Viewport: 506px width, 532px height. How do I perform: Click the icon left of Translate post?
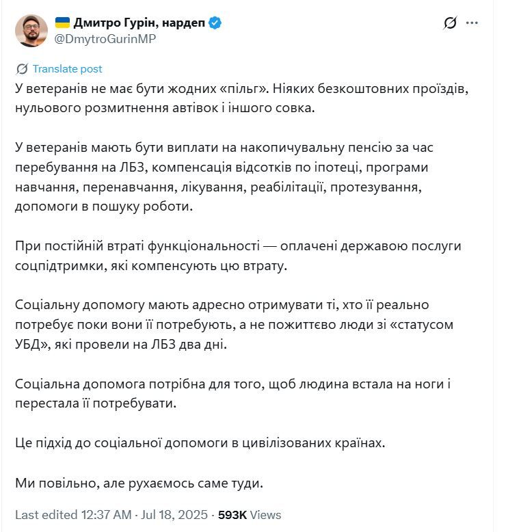point(22,68)
